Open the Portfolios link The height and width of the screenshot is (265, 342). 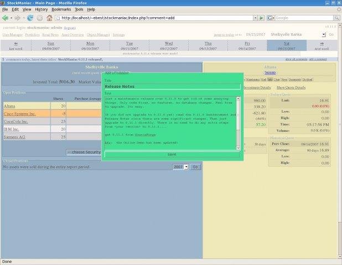click(32, 35)
